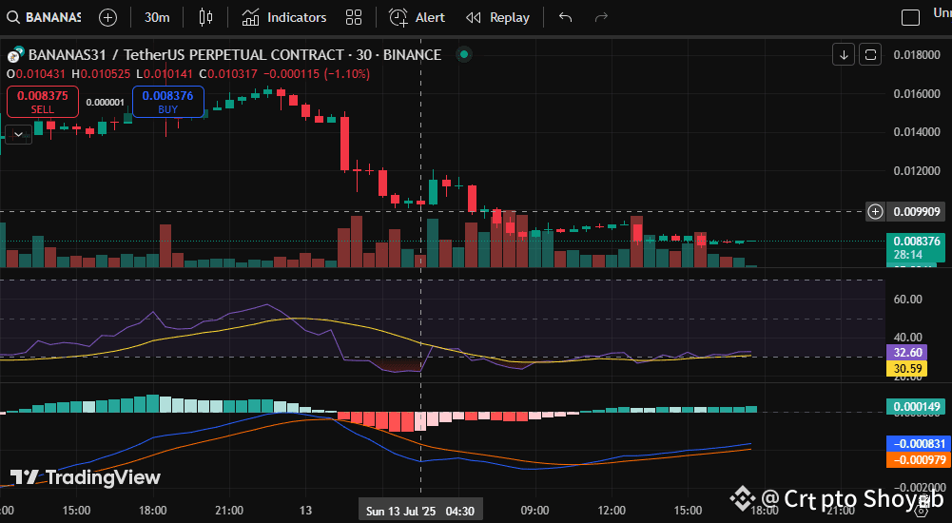Click the TradingView logo
This screenshot has height=523, width=952.
pos(86,477)
